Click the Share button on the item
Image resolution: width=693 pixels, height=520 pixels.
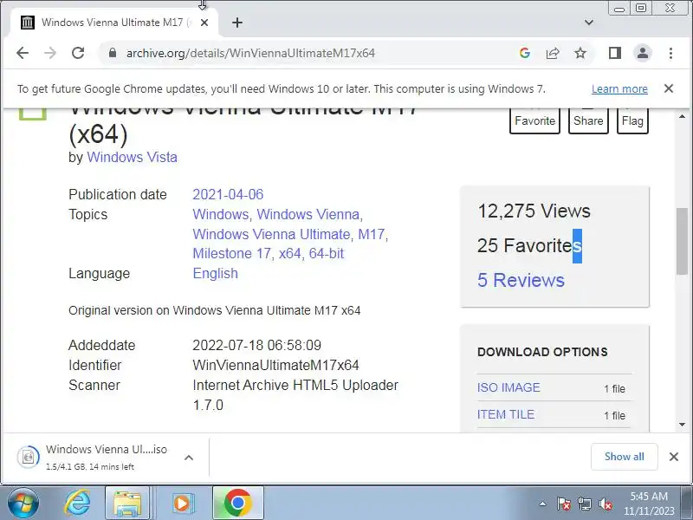tap(588, 120)
